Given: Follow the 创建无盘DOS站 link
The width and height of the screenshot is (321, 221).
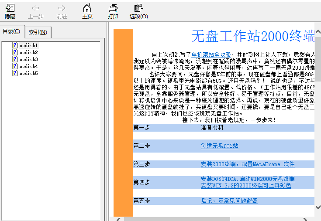Looking at the screenshot, I should (220, 146).
